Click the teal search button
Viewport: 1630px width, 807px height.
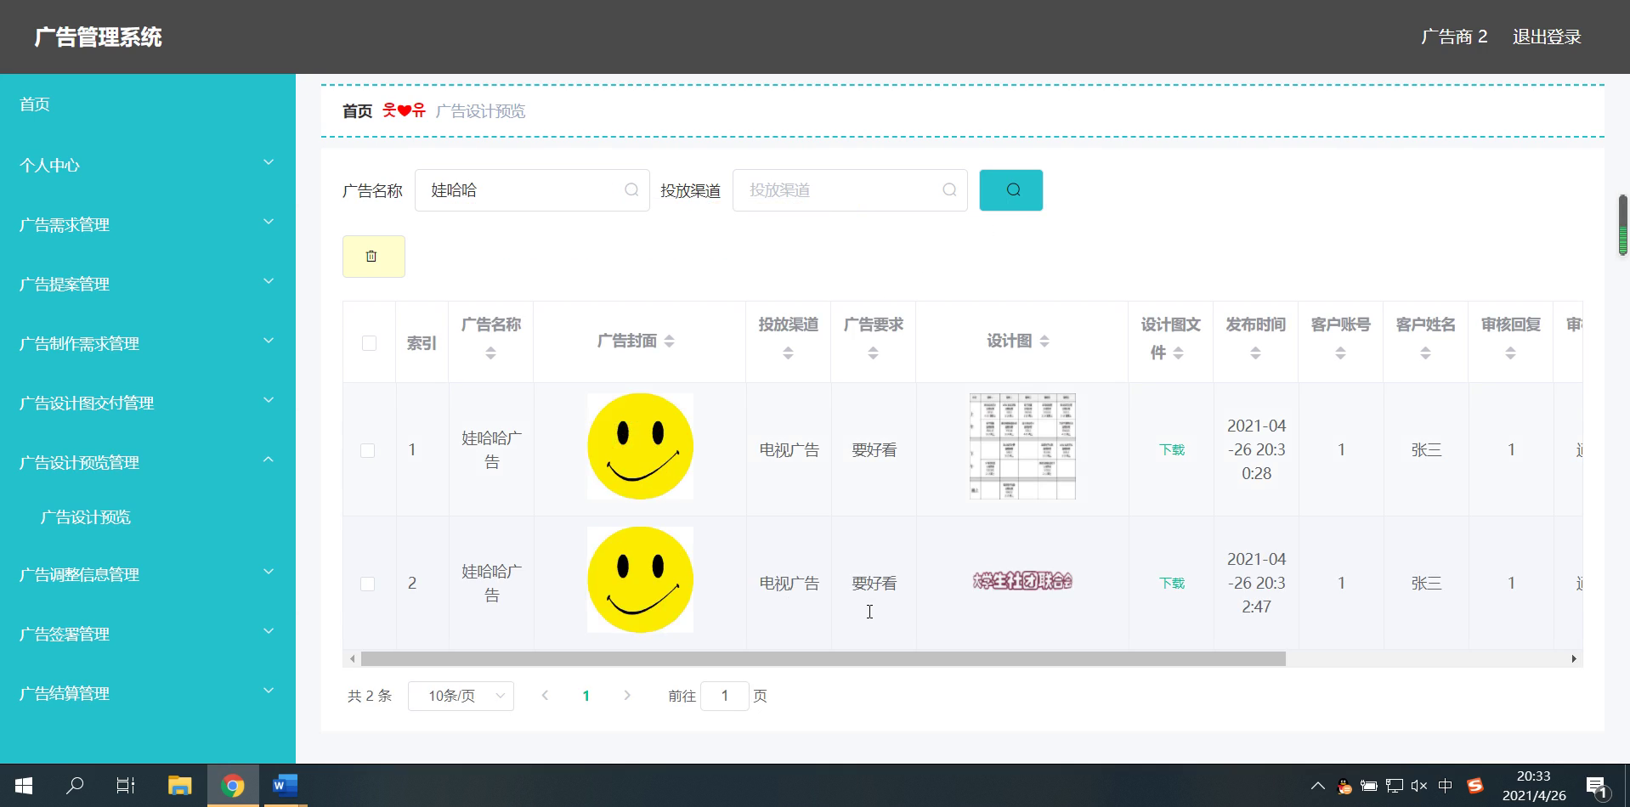pos(1010,189)
